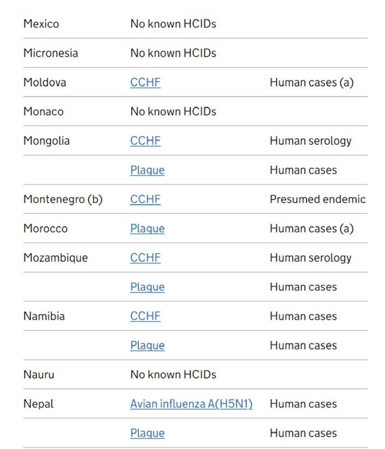
Task: Select the Human cases (a) text for Moldova
Action: pos(312,83)
